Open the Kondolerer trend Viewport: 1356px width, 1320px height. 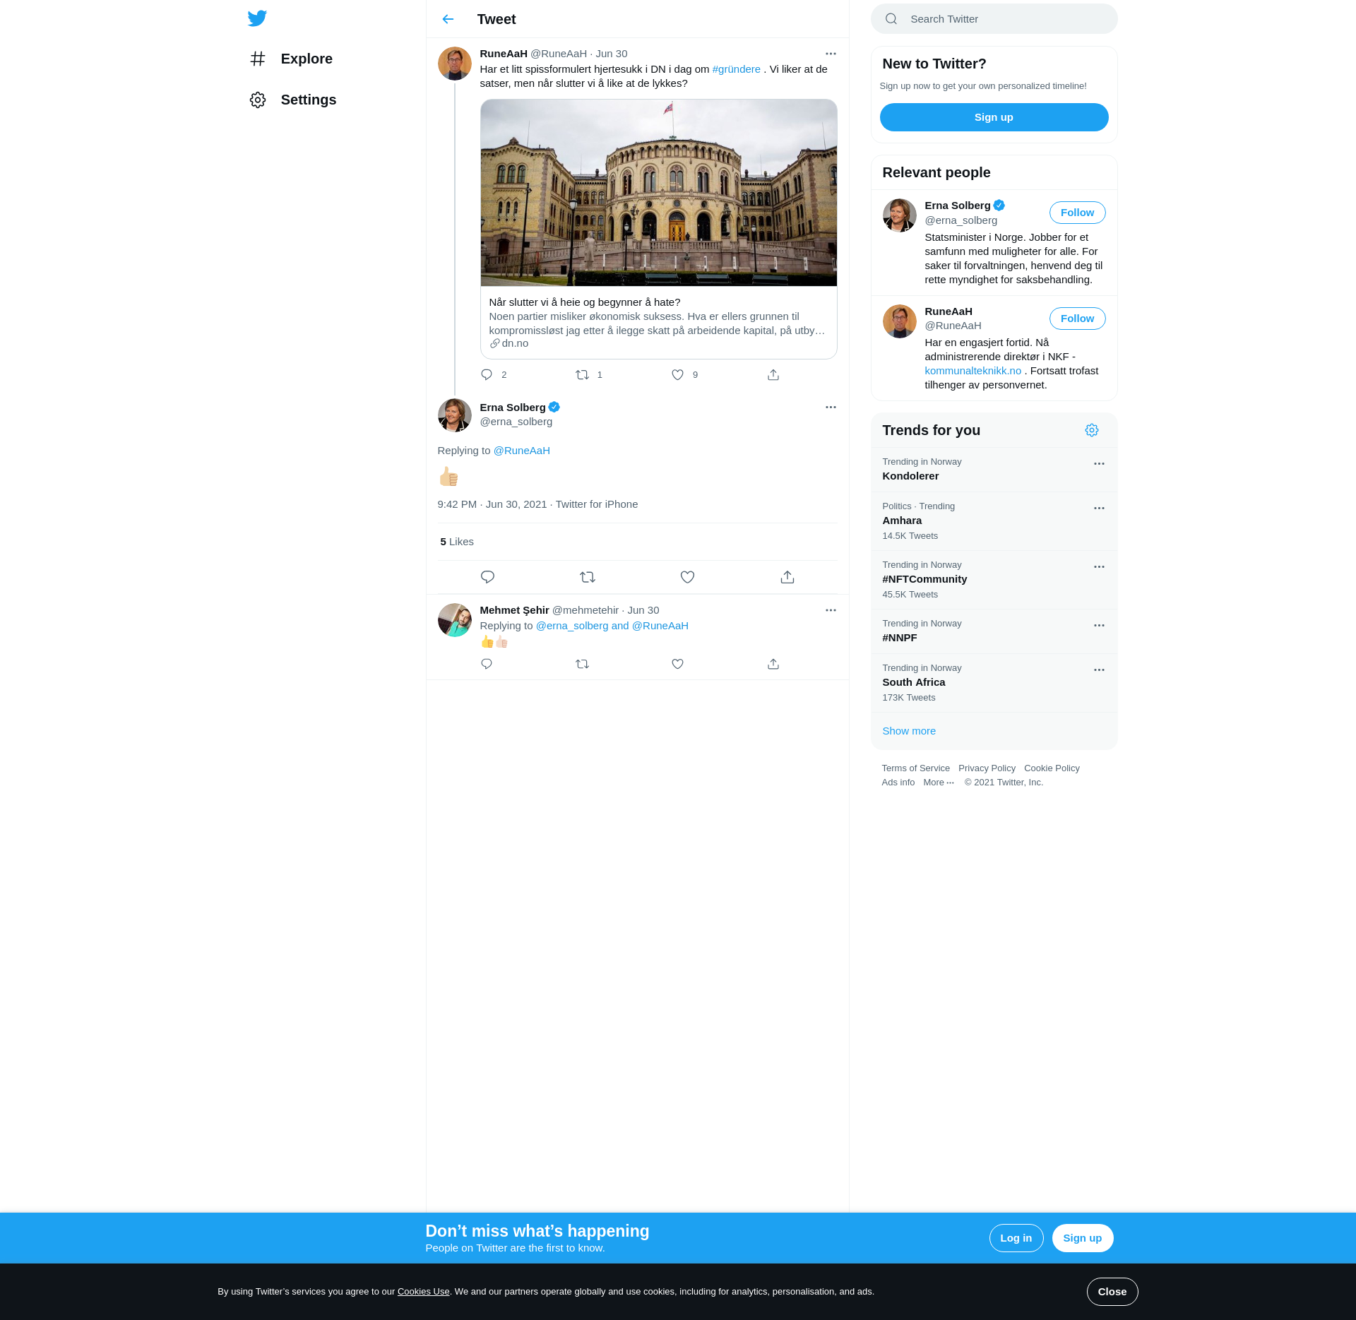coord(994,470)
